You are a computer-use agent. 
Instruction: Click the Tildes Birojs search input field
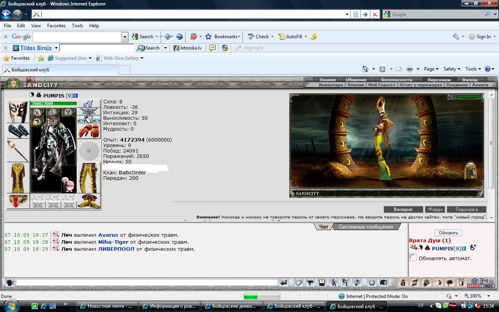97,48
